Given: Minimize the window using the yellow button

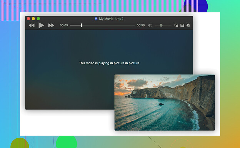Looking at the screenshot, I should 33,18.
